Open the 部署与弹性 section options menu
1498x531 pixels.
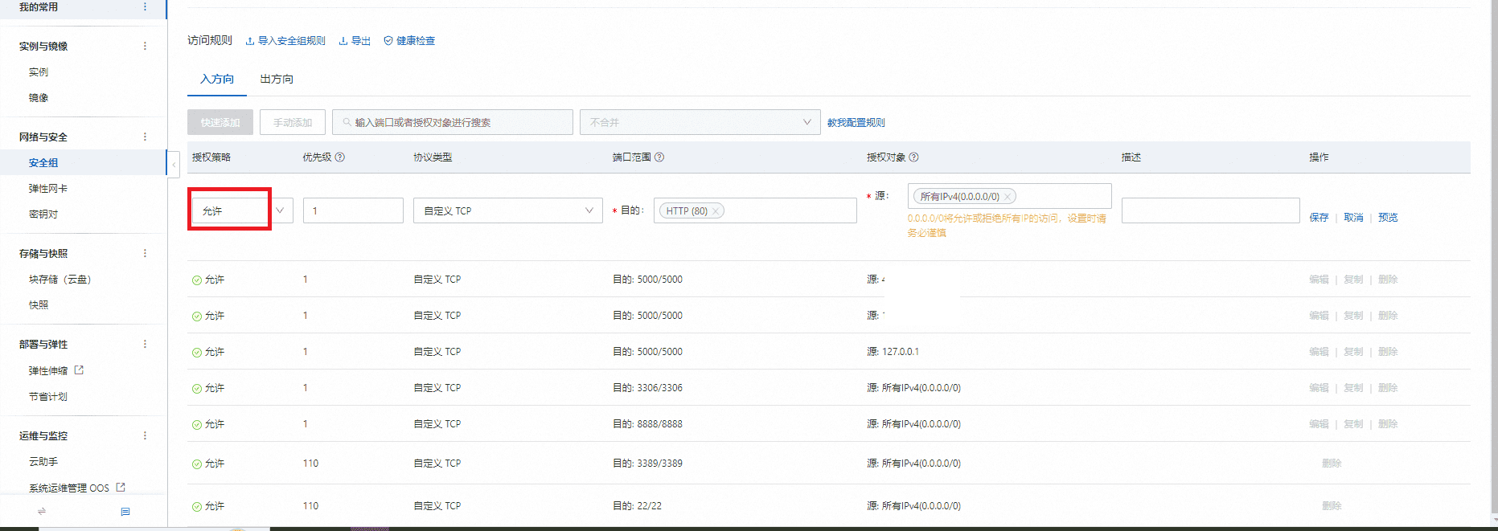coord(145,344)
